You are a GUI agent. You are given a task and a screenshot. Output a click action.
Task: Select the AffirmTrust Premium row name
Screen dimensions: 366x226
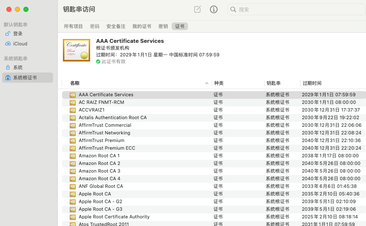101,141
